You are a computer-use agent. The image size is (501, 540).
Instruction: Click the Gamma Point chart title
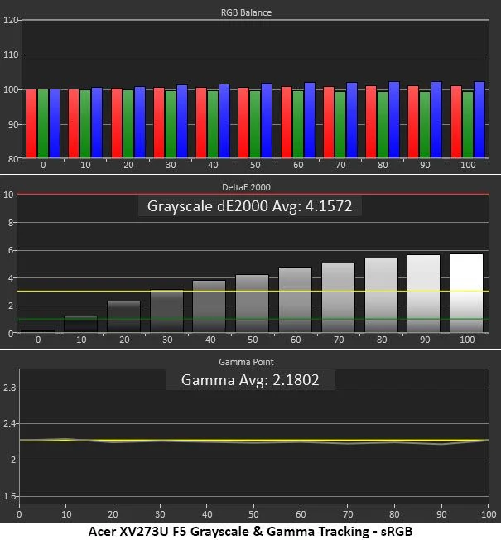[246, 362]
